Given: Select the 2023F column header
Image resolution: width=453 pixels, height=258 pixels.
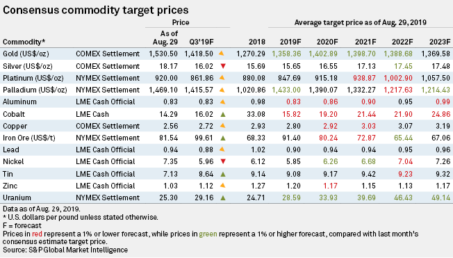Looking at the screenshot, I should point(440,42).
